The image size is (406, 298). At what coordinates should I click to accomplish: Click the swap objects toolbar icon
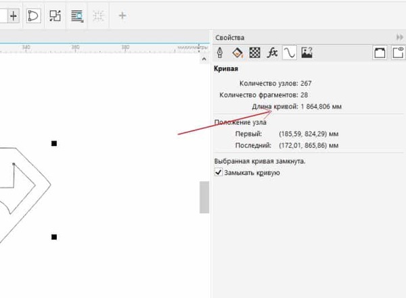pyautogui.click(x=55, y=15)
